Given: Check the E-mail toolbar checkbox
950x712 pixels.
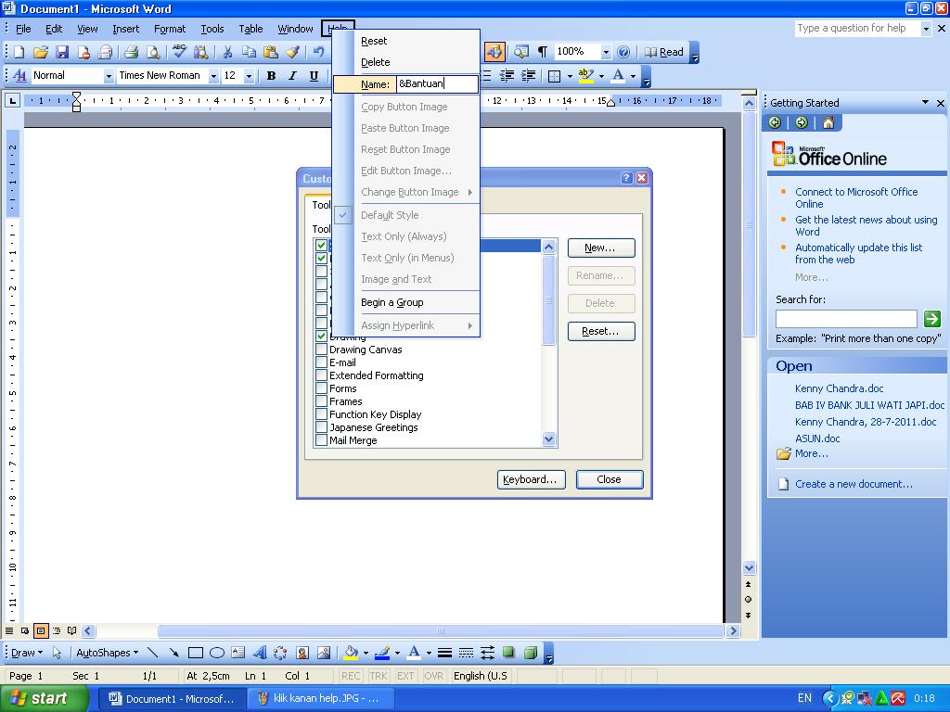Looking at the screenshot, I should [x=322, y=362].
